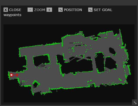Click the CLOSE label text
The image size is (138, 106).
pyautogui.click(x=15, y=10)
